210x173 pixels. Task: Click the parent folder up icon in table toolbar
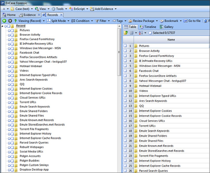(126, 33)
